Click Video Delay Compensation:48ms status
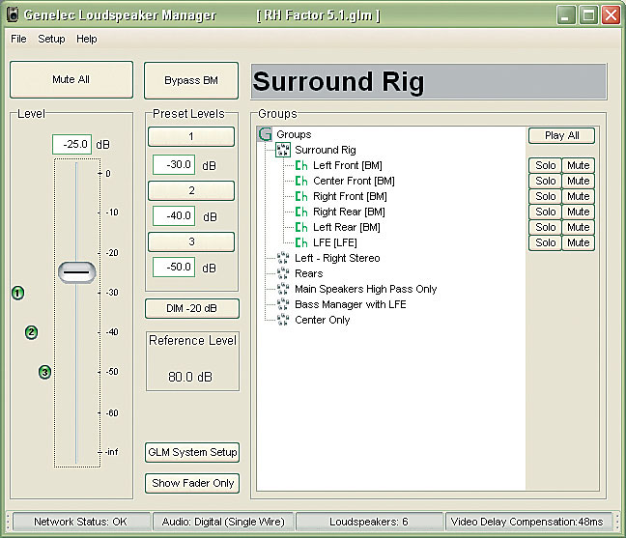The width and height of the screenshot is (626, 538). 527,522
